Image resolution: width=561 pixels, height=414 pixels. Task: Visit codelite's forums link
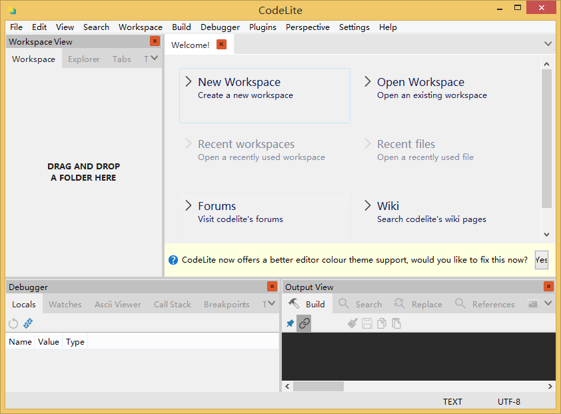217,205
